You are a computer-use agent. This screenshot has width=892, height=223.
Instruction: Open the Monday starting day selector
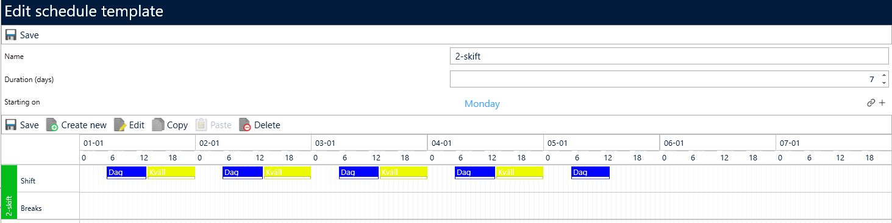[482, 104]
